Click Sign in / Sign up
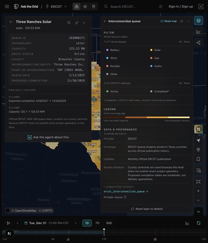Image resolution: width=208 pixels, height=243 pixels. click(x=181, y=7)
